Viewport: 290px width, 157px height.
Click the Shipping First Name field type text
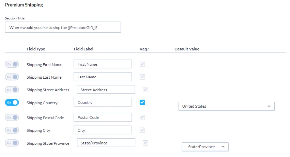tap(44, 65)
